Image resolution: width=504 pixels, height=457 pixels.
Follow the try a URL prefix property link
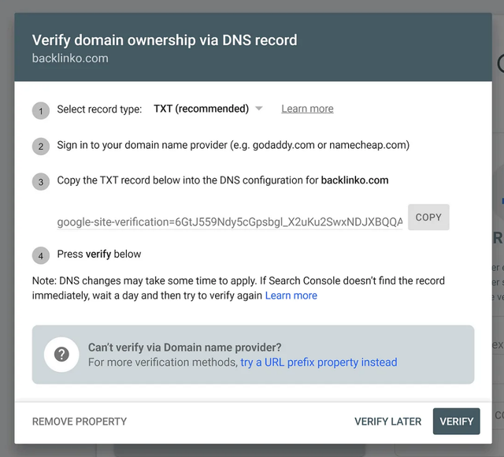tap(319, 362)
